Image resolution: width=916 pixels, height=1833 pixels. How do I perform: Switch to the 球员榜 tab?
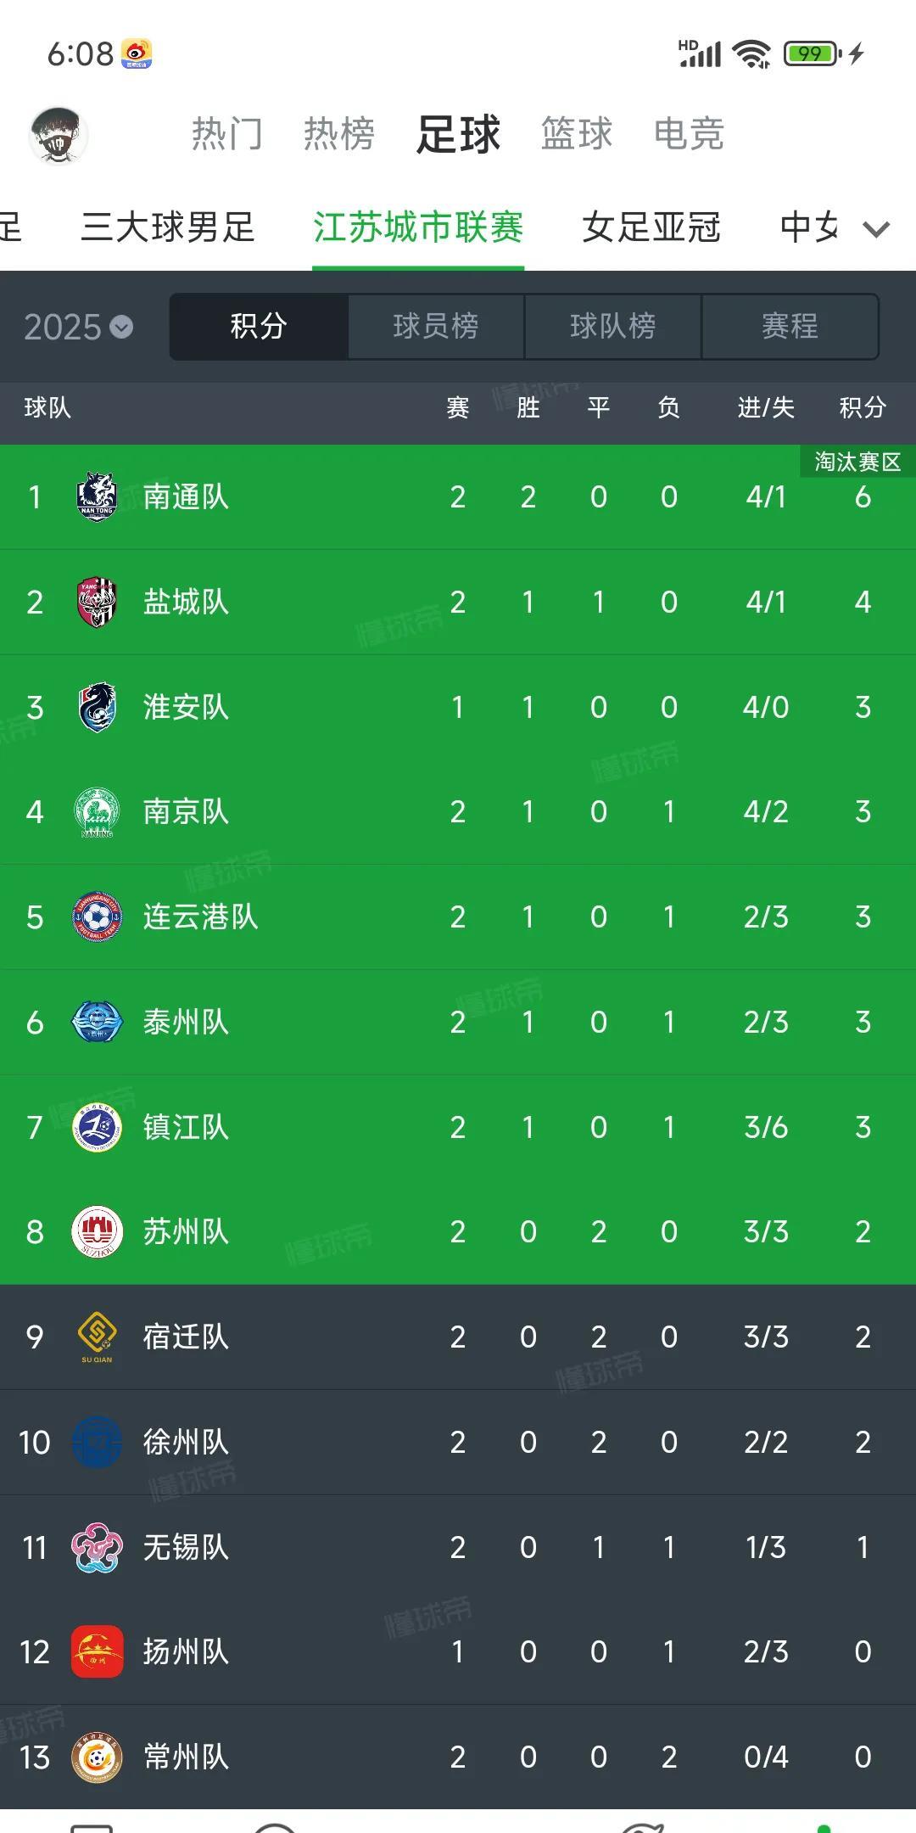(x=436, y=327)
